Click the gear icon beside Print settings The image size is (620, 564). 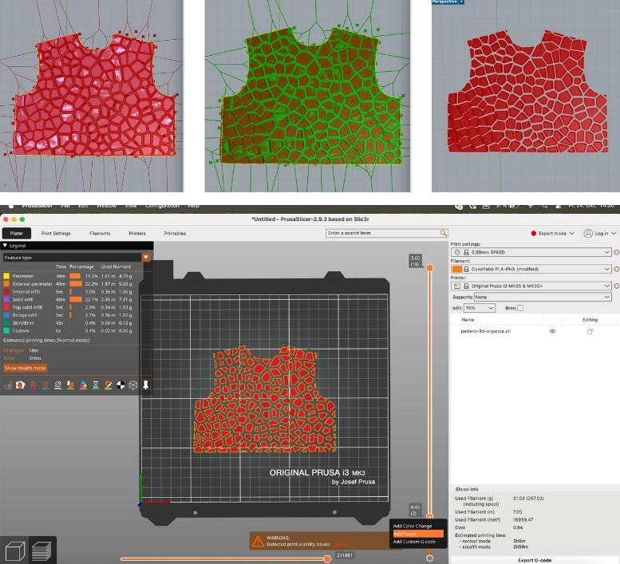[616, 252]
